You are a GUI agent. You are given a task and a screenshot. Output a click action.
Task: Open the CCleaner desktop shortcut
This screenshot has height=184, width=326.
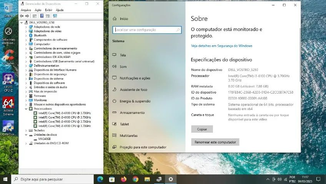pyautogui.click(x=8, y=57)
